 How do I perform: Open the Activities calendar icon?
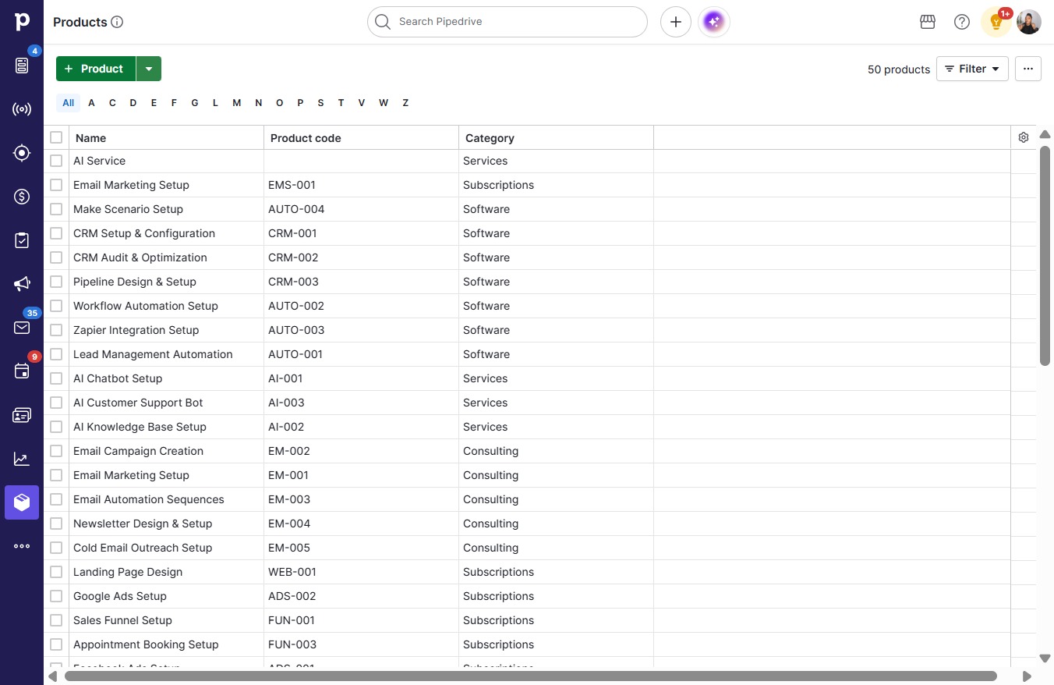point(22,371)
